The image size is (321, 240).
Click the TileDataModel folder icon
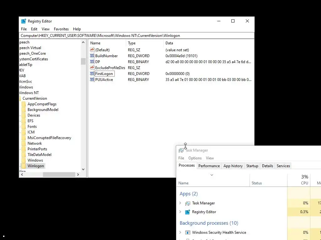[x=24, y=155]
